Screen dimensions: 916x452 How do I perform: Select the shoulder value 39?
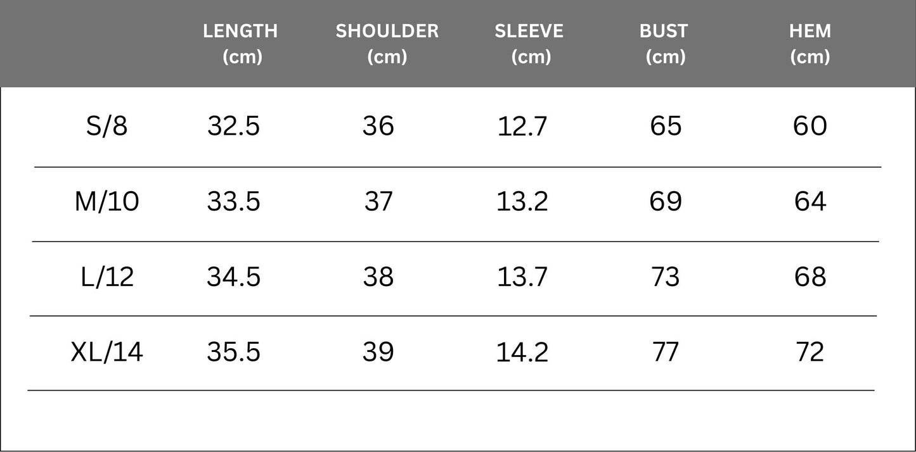378,352
